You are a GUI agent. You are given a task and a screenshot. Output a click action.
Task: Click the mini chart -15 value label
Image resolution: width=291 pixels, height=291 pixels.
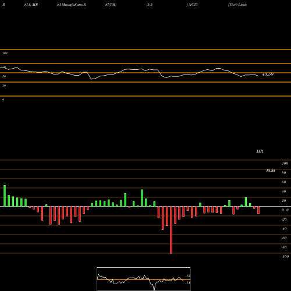[x=187, y=276]
